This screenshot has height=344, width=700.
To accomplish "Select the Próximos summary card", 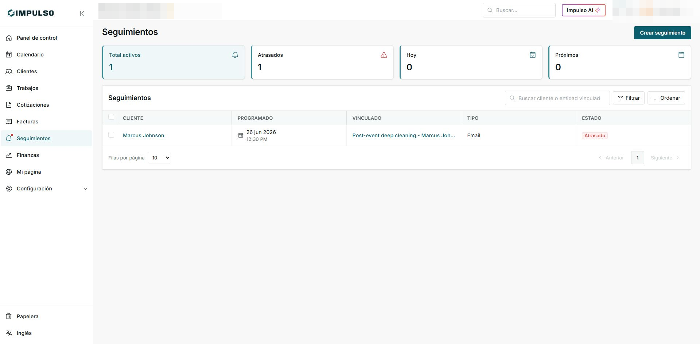I will point(620,62).
